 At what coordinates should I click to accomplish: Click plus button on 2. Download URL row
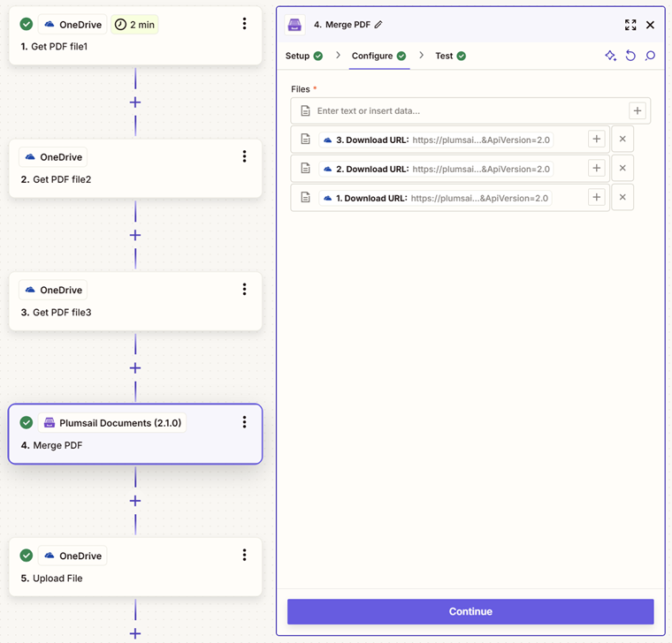point(596,168)
